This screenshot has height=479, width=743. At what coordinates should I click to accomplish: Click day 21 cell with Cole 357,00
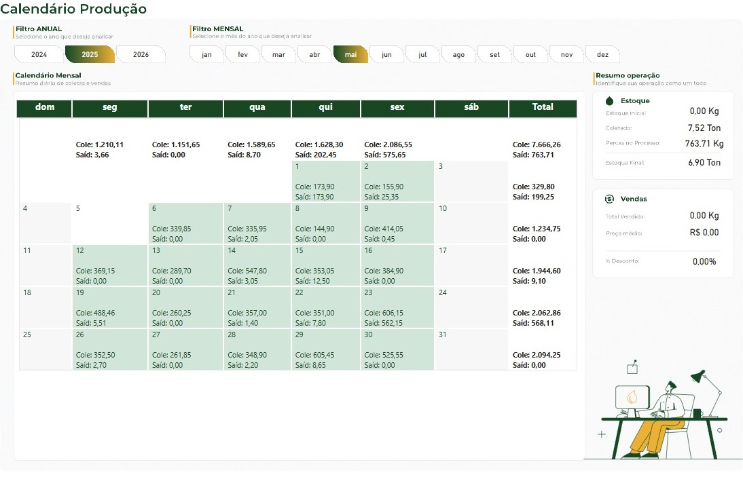tap(257, 307)
